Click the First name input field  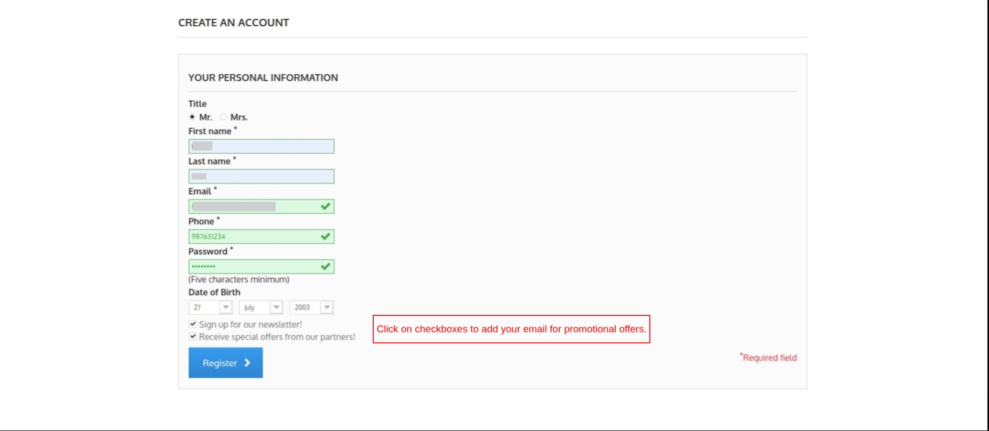click(261, 146)
